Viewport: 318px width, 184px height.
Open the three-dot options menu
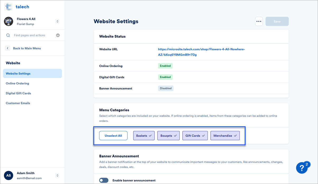coord(259,21)
